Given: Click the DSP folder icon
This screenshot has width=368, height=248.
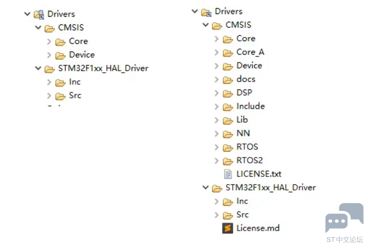Looking at the screenshot, I should (228, 94).
